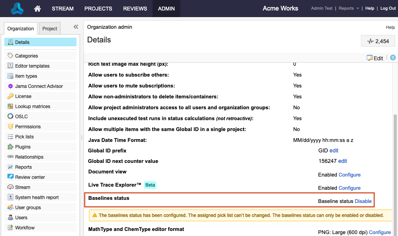This screenshot has width=398, height=236.
Task: Click the Workflow icon
Action: click(x=11, y=228)
